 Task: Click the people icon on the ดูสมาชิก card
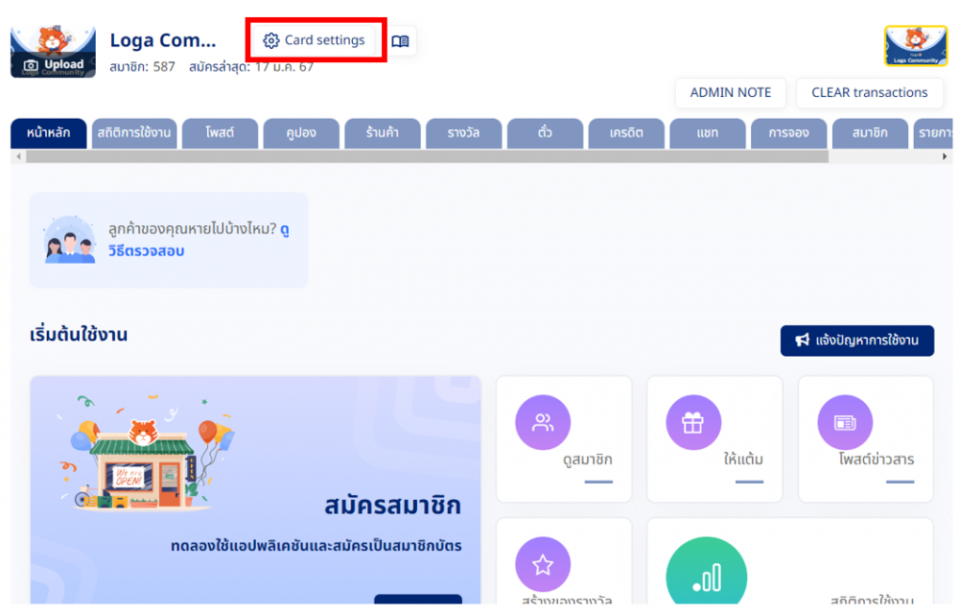[543, 422]
